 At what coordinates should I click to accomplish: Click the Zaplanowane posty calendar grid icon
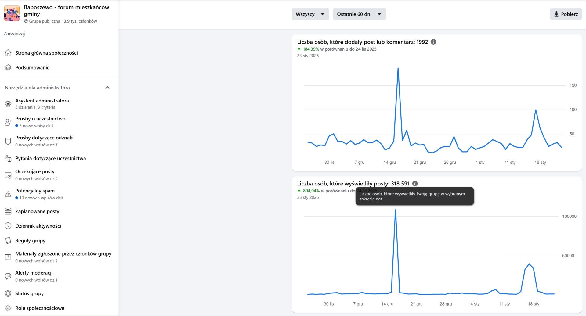point(8,211)
